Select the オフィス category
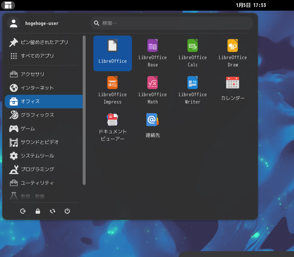 pyautogui.click(x=44, y=101)
